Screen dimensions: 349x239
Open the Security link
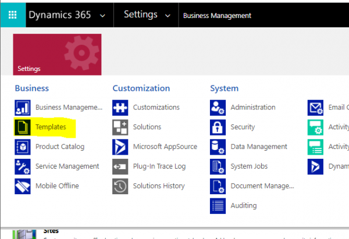[243, 127]
